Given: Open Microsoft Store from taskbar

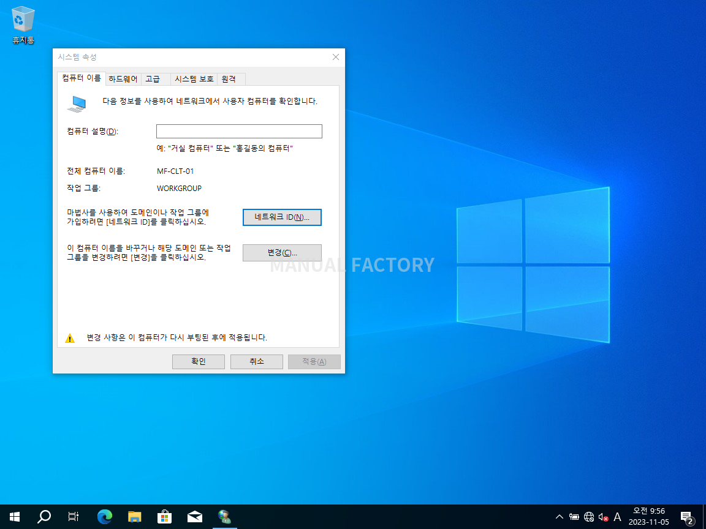Looking at the screenshot, I should [164, 517].
